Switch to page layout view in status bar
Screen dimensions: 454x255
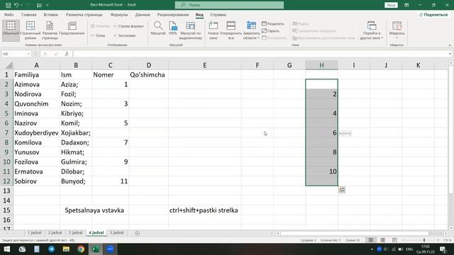383,240
